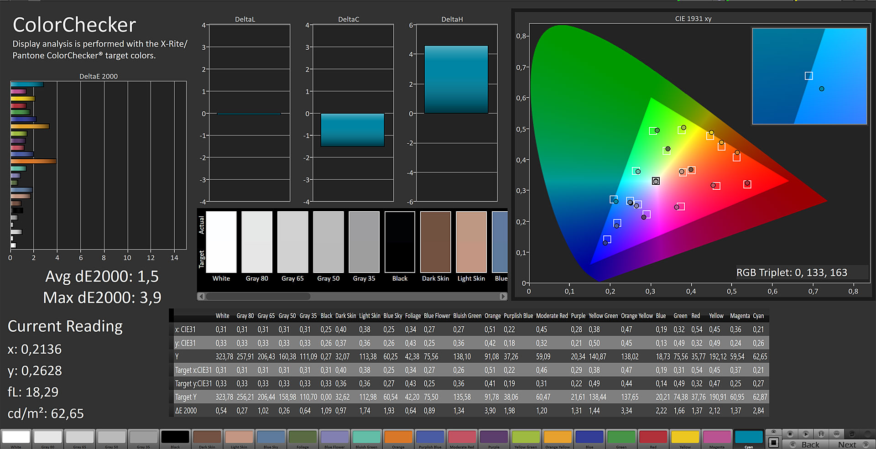Click the refresh arrows icon
Screen dimensions: 876x449
(x=852, y=434)
